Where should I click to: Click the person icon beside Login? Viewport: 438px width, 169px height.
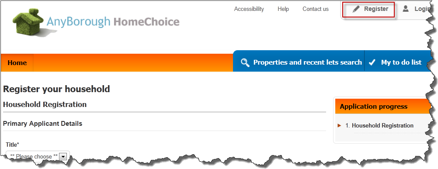click(406, 9)
